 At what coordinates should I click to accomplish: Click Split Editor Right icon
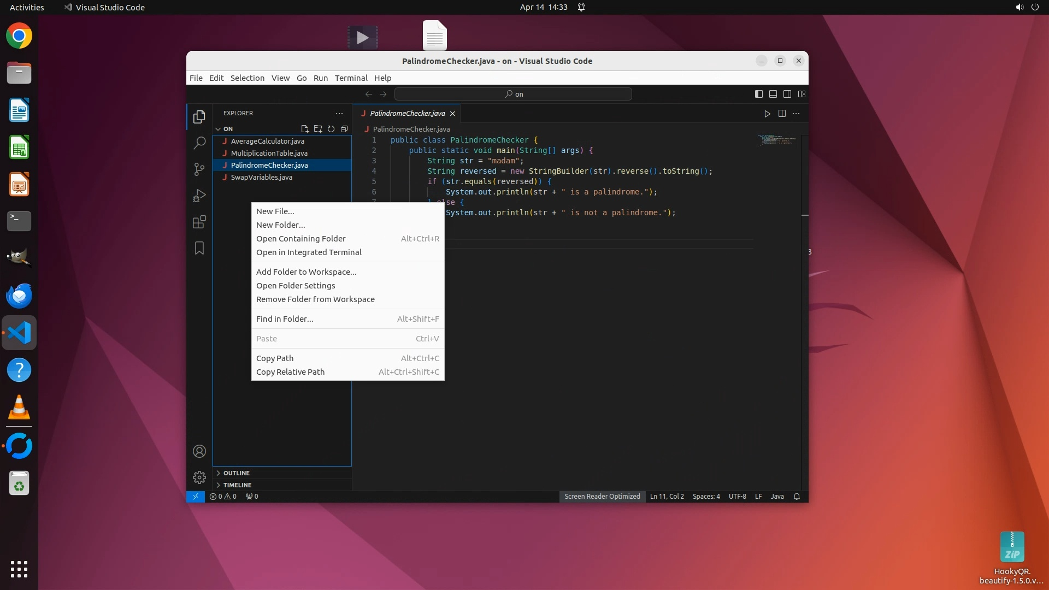click(x=782, y=114)
